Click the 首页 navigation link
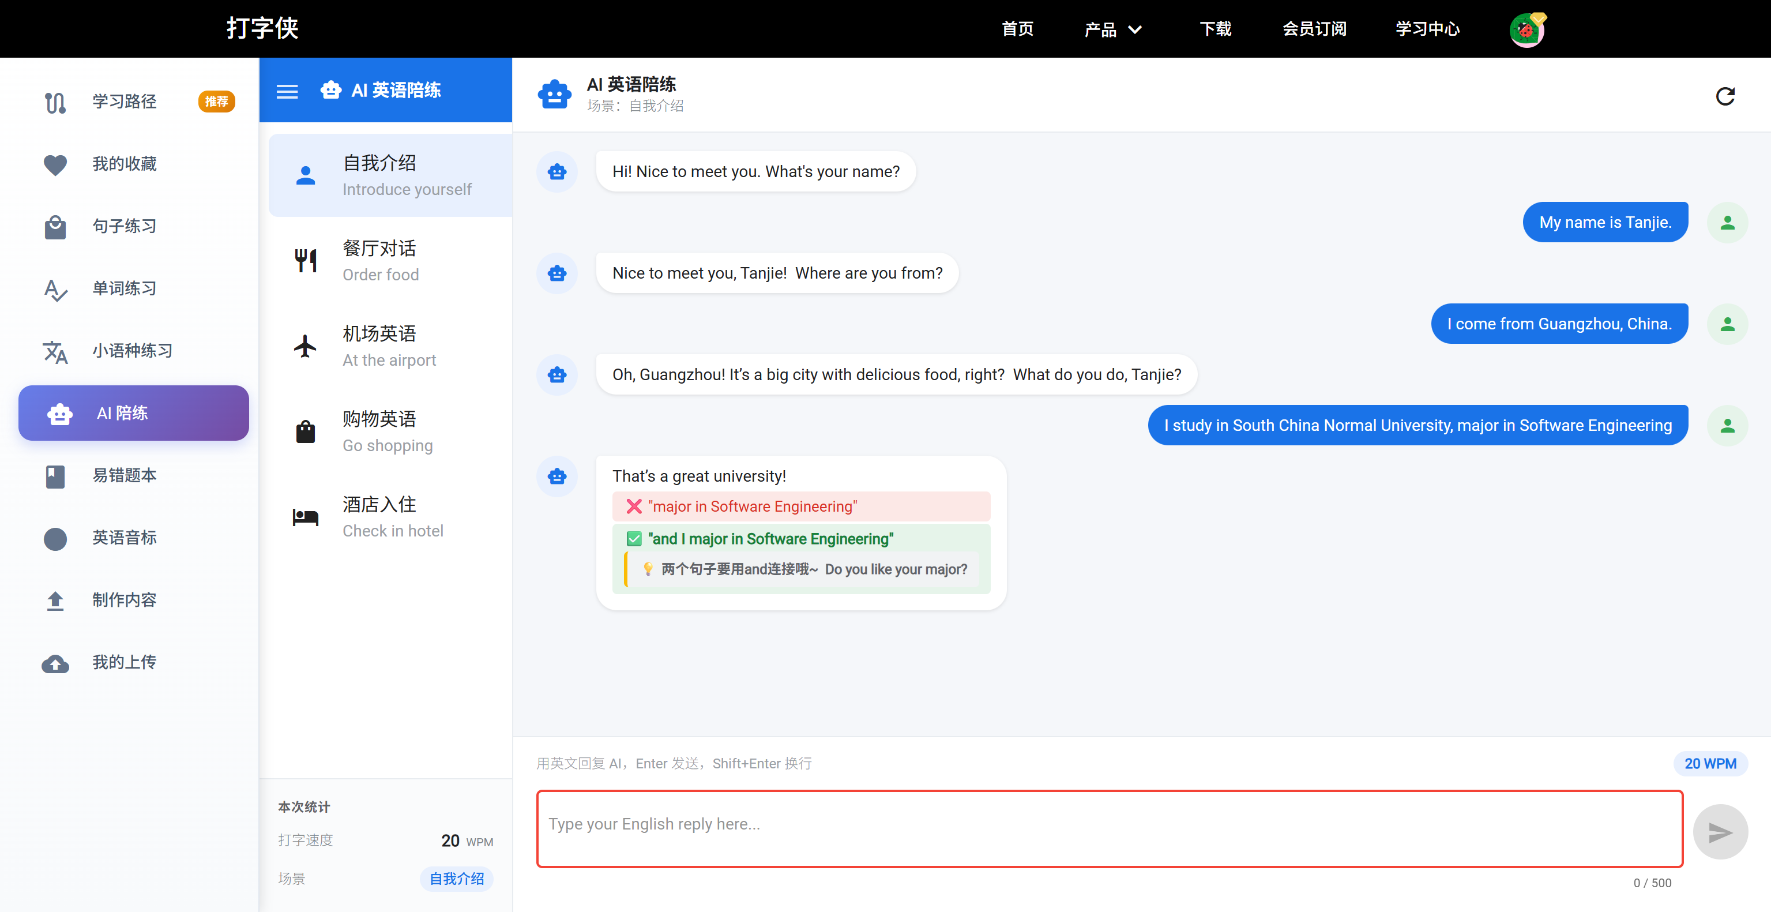Screen dimensions: 1771x912 (1017, 29)
